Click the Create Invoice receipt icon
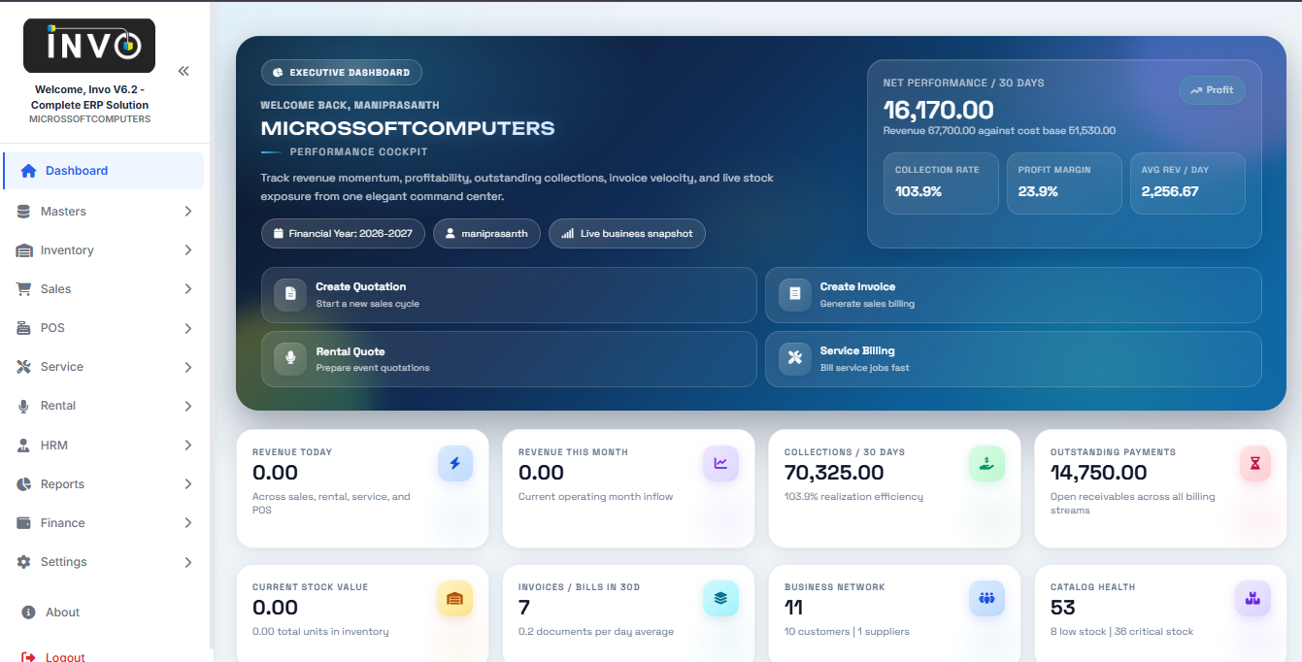Viewport: 1302px width, 662px height. (795, 294)
